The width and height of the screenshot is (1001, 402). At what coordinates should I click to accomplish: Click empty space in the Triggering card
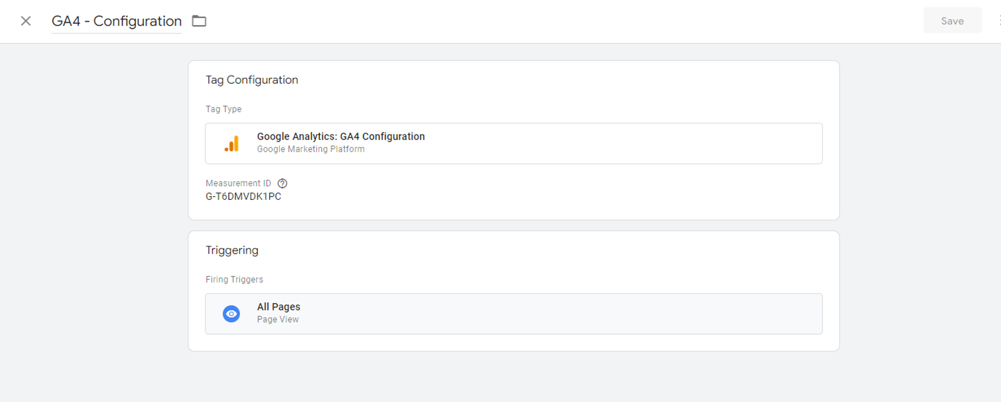click(587, 258)
